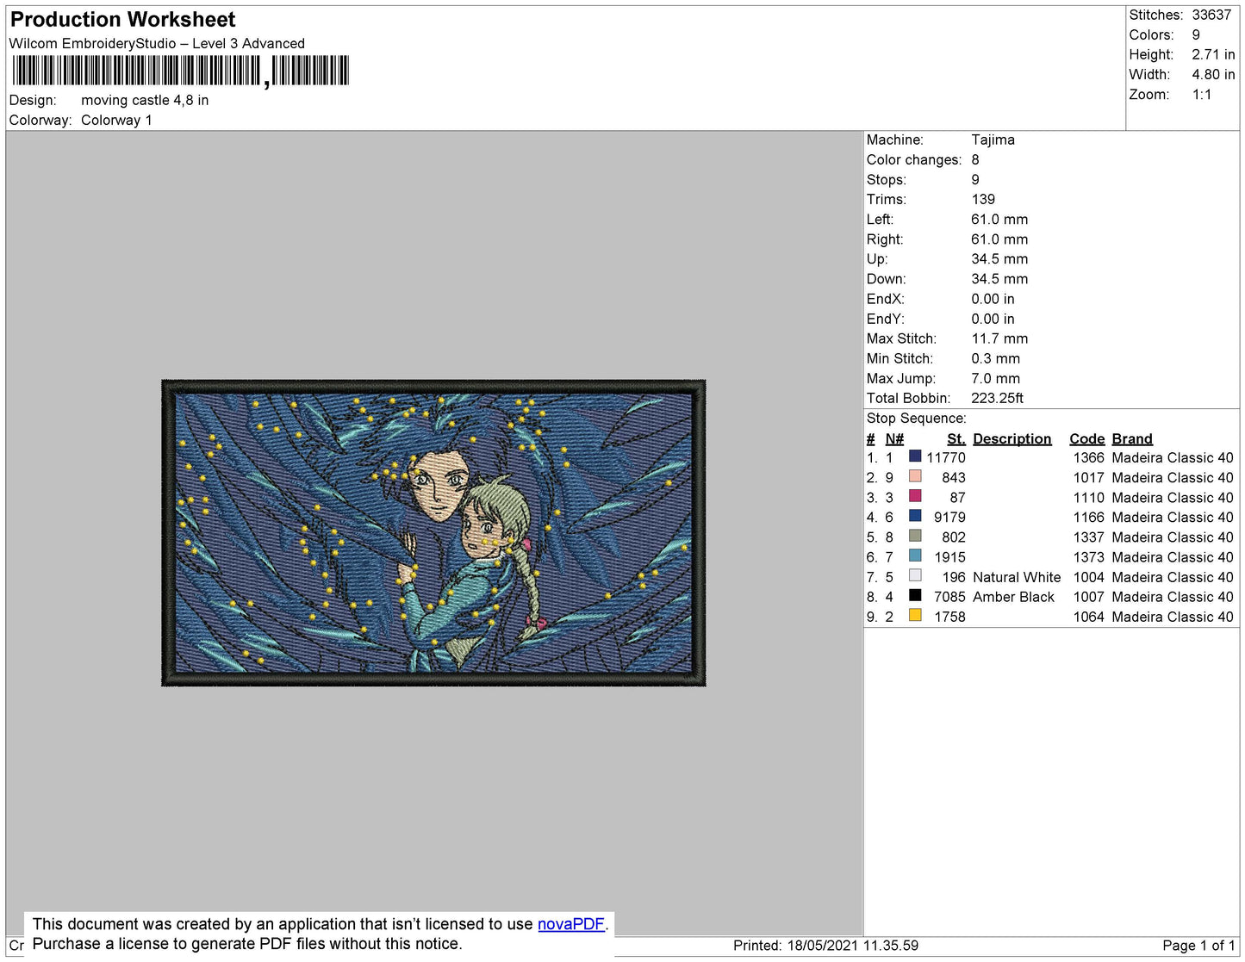Select the blue swatch for code 1166

tap(915, 516)
